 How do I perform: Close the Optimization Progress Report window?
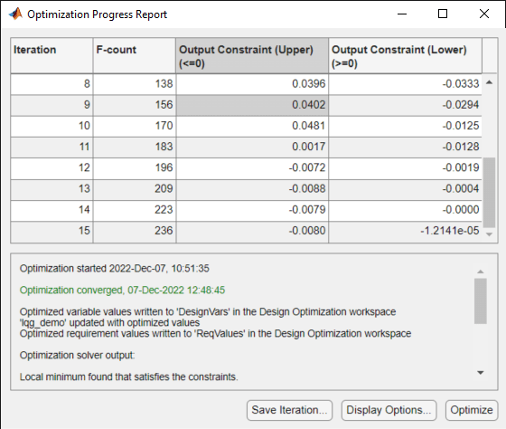484,14
